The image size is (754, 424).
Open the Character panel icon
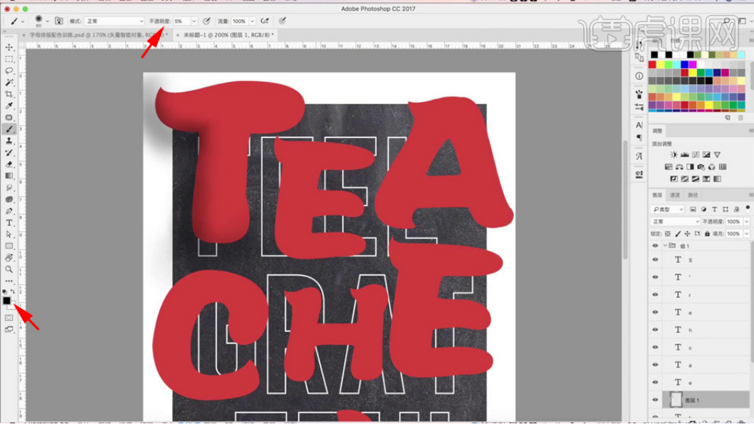pyautogui.click(x=639, y=125)
